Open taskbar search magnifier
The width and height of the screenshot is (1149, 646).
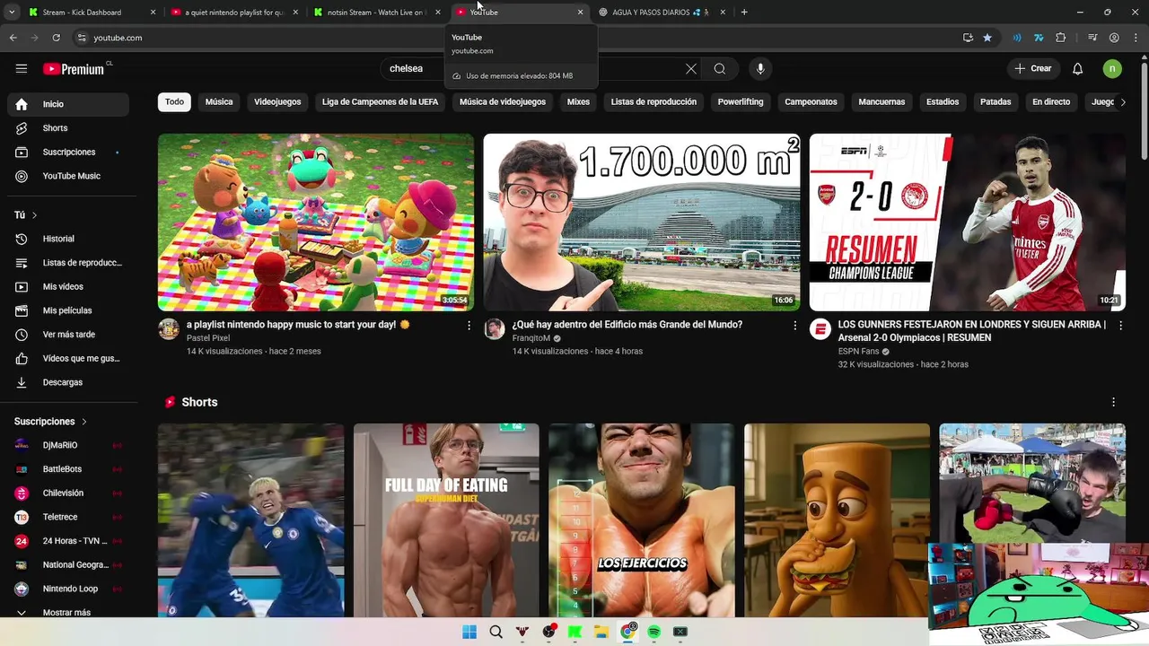coord(496,632)
